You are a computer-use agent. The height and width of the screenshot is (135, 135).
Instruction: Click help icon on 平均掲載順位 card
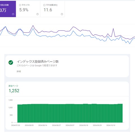pyautogui.click(x=62, y=14)
